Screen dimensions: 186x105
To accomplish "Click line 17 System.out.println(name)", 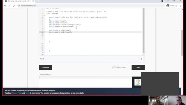I will 60,30.
